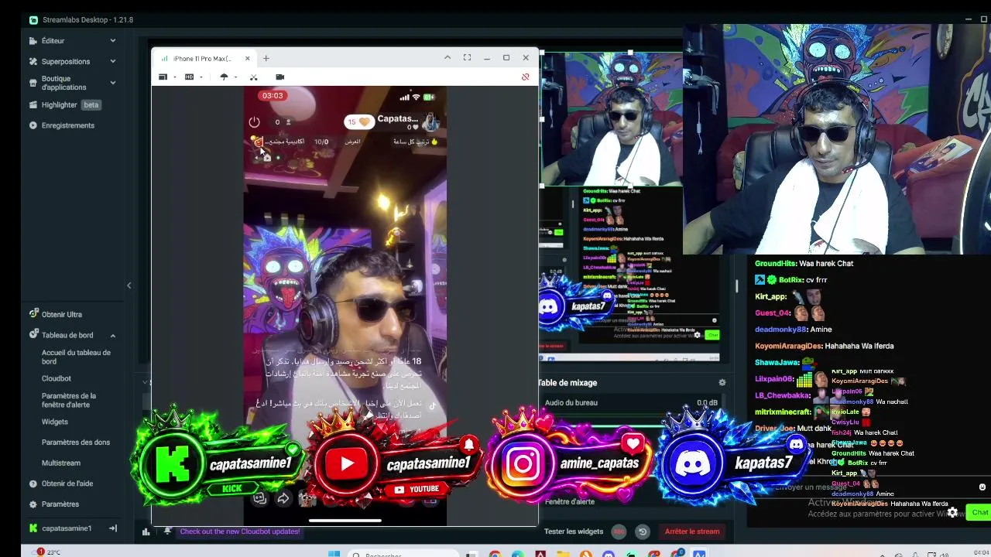Open the Multistream page

click(61, 463)
